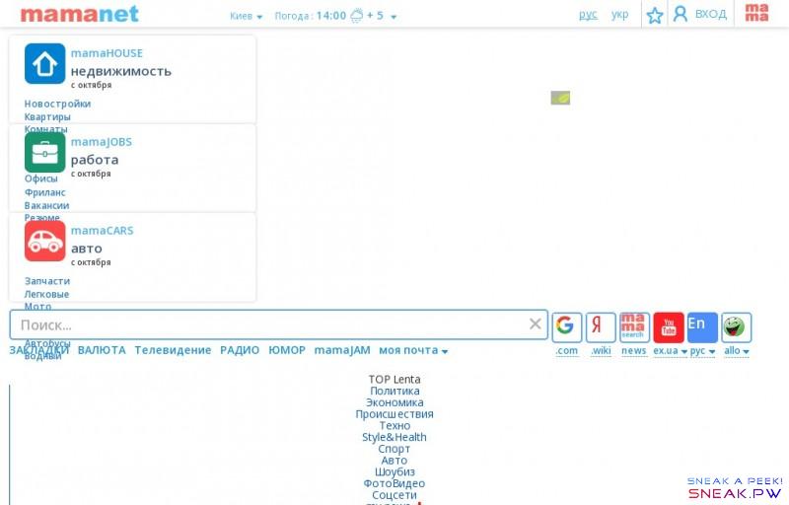Open the Телевидение menu item

(x=173, y=350)
